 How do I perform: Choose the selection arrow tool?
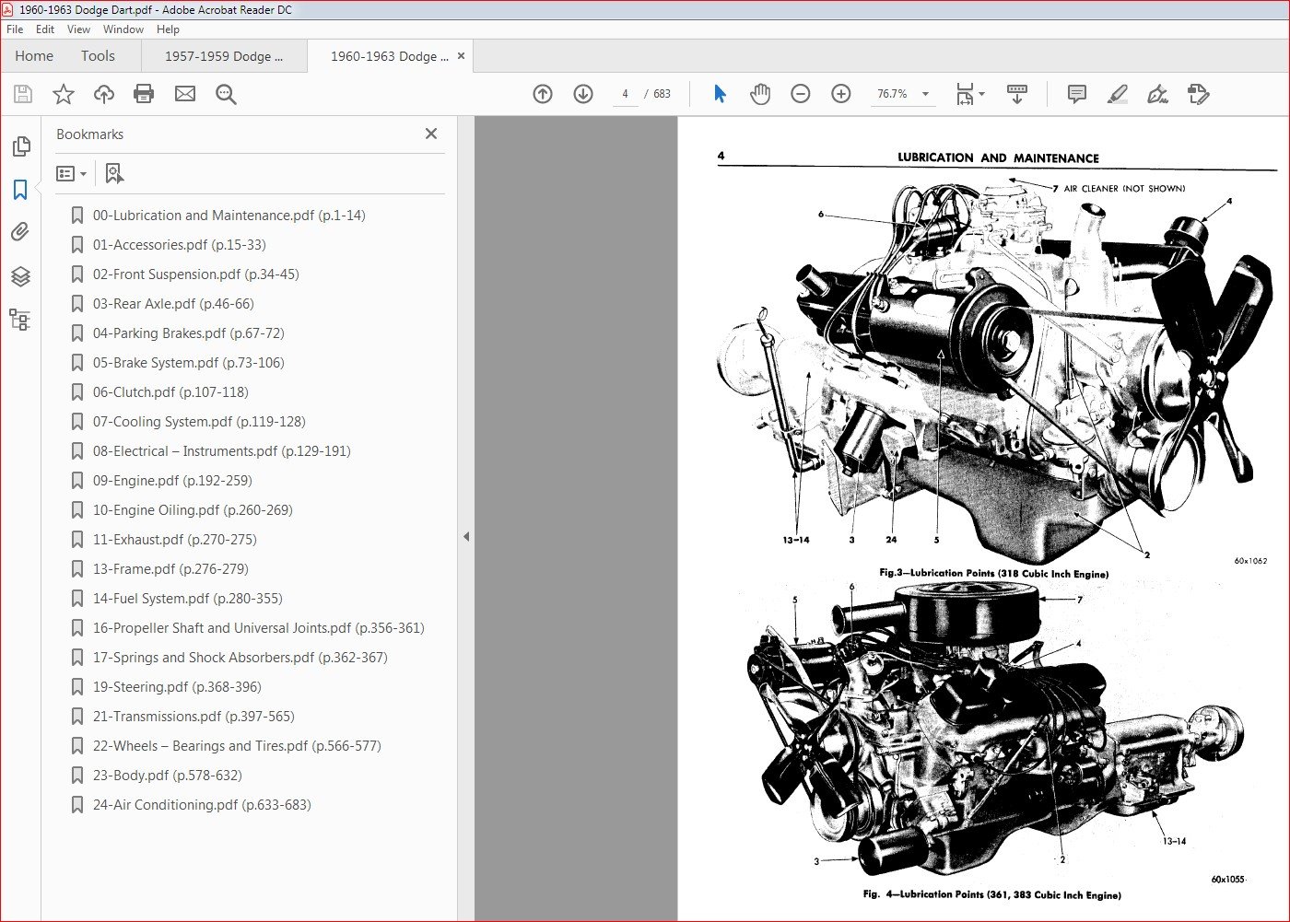720,94
